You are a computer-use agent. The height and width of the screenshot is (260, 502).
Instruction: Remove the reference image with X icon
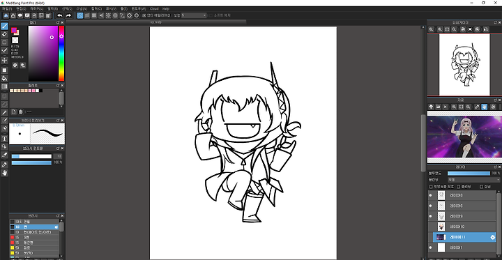(x=446, y=107)
